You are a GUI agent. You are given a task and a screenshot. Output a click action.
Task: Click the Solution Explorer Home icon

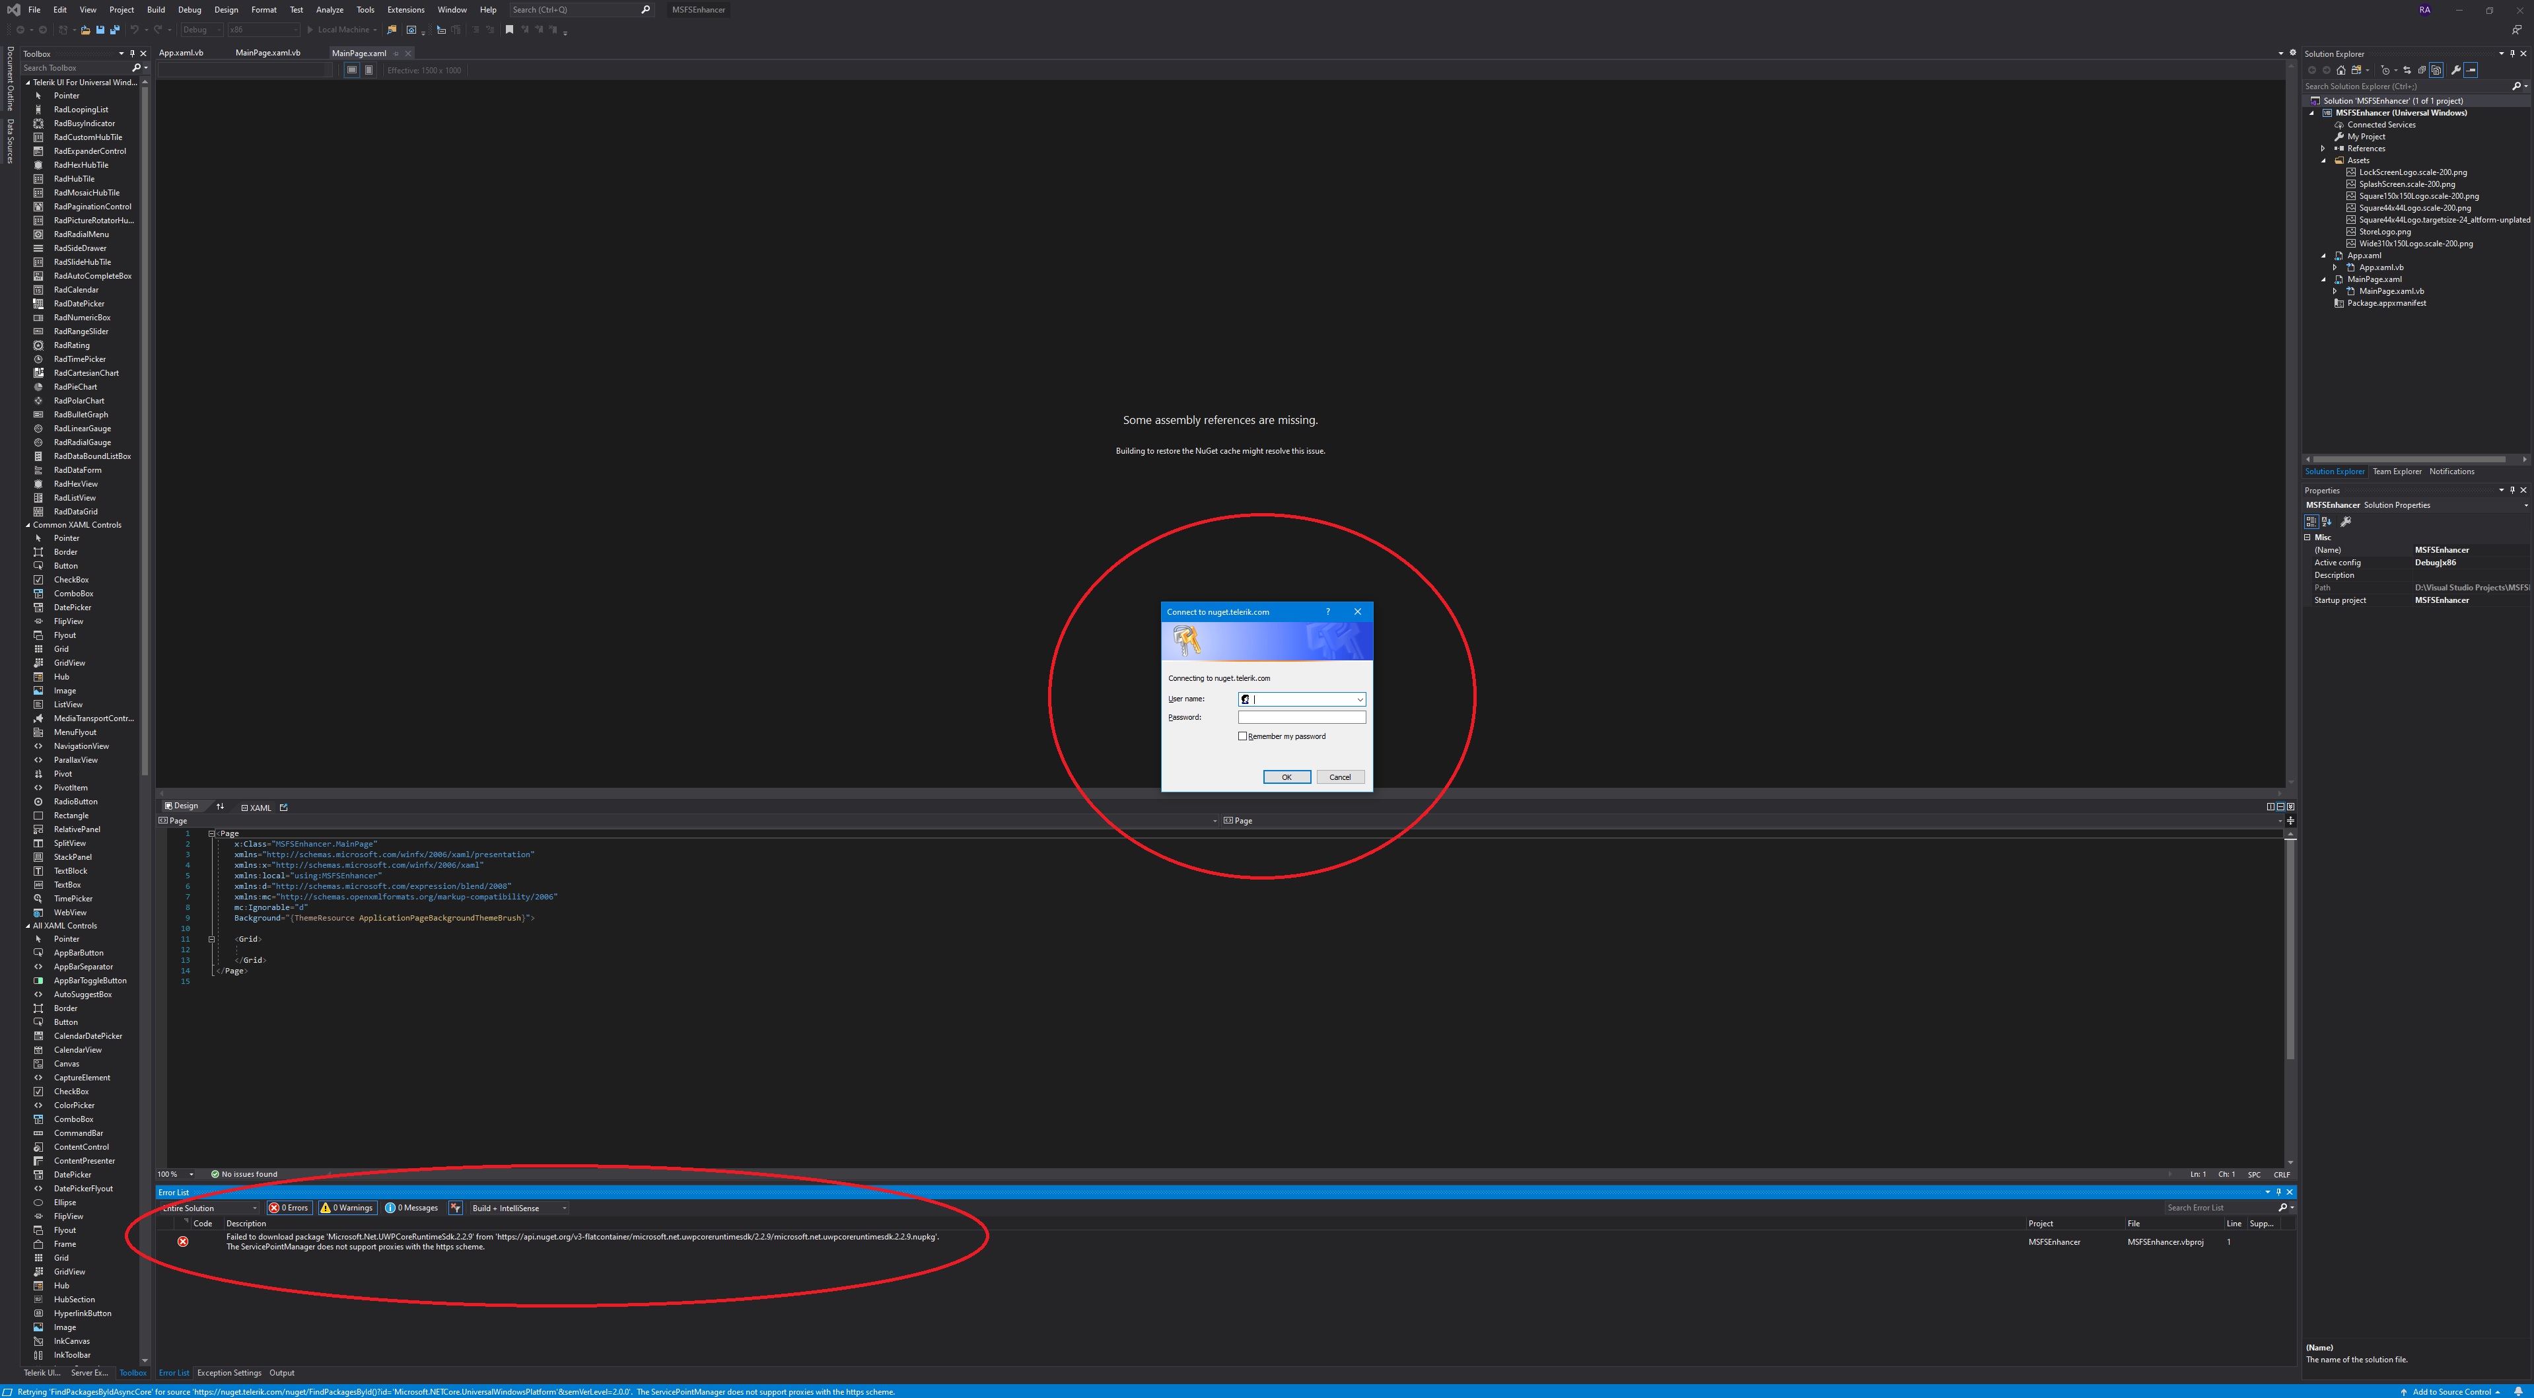click(2341, 70)
